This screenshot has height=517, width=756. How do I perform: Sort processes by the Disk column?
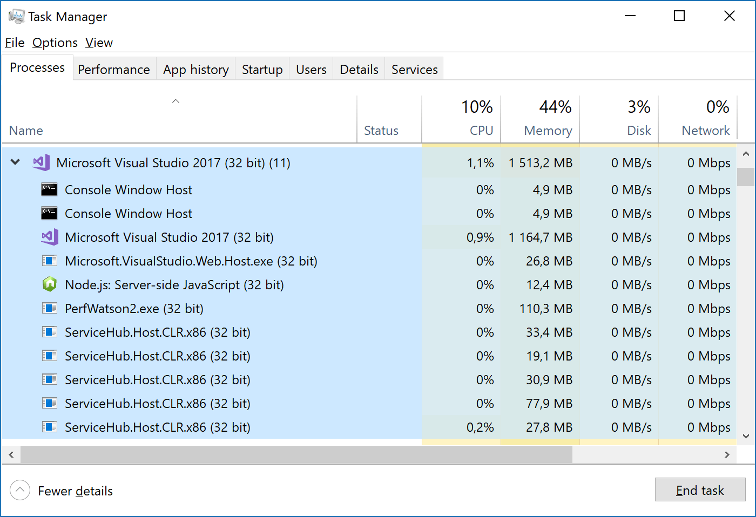[x=619, y=119]
